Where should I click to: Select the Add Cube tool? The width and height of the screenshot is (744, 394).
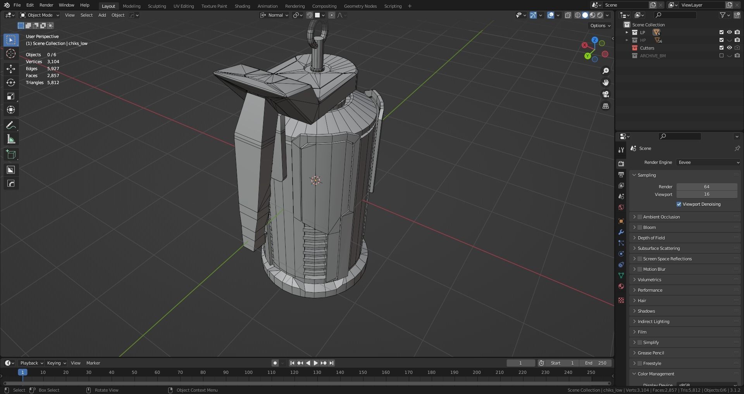tap(11, 155)
